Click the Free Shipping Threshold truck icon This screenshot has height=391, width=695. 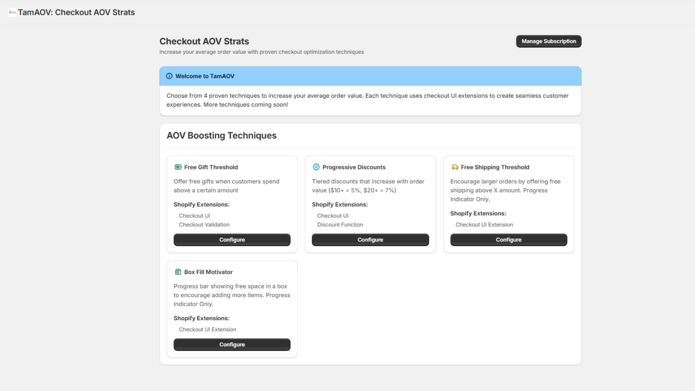[455, 167]
